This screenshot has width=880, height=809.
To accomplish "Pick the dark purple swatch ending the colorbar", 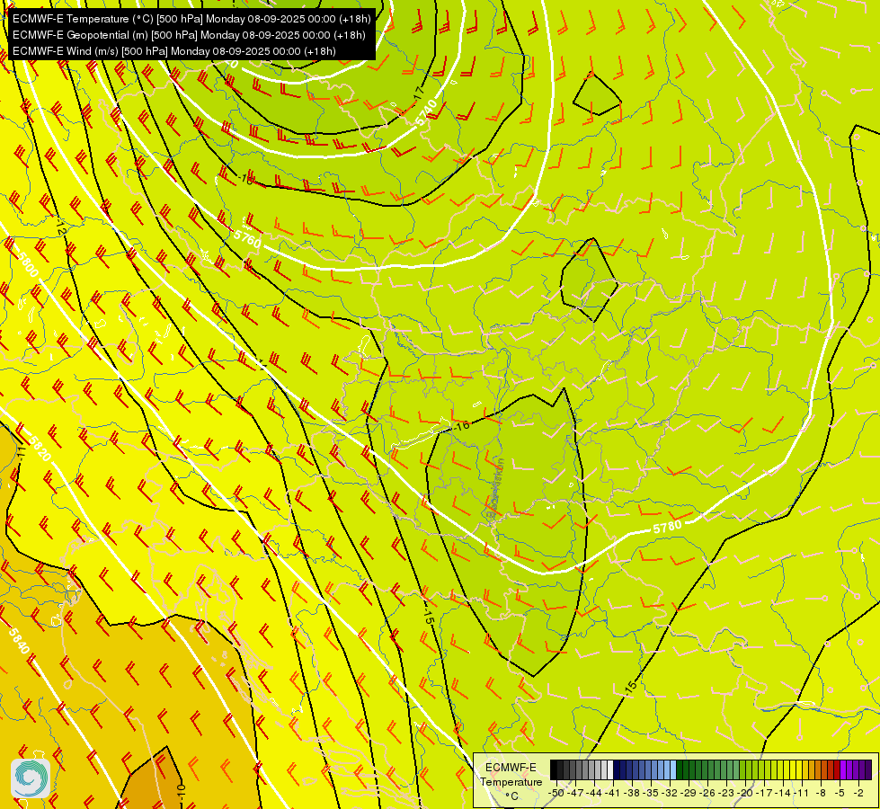I will (868, 770).
